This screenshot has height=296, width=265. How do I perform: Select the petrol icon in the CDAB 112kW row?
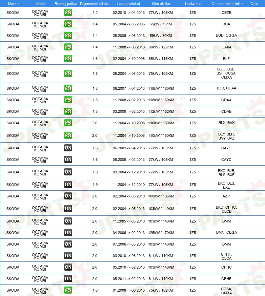click(x=68, y=111)
